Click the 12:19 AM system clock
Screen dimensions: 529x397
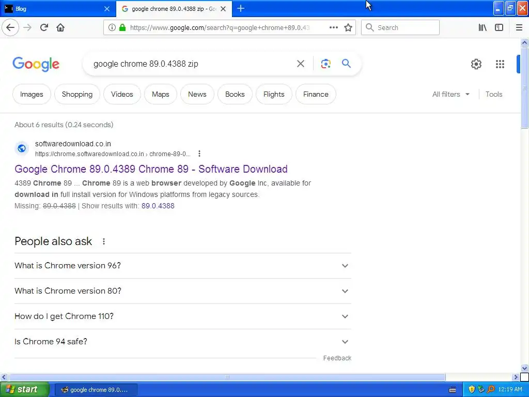(510, 390)
